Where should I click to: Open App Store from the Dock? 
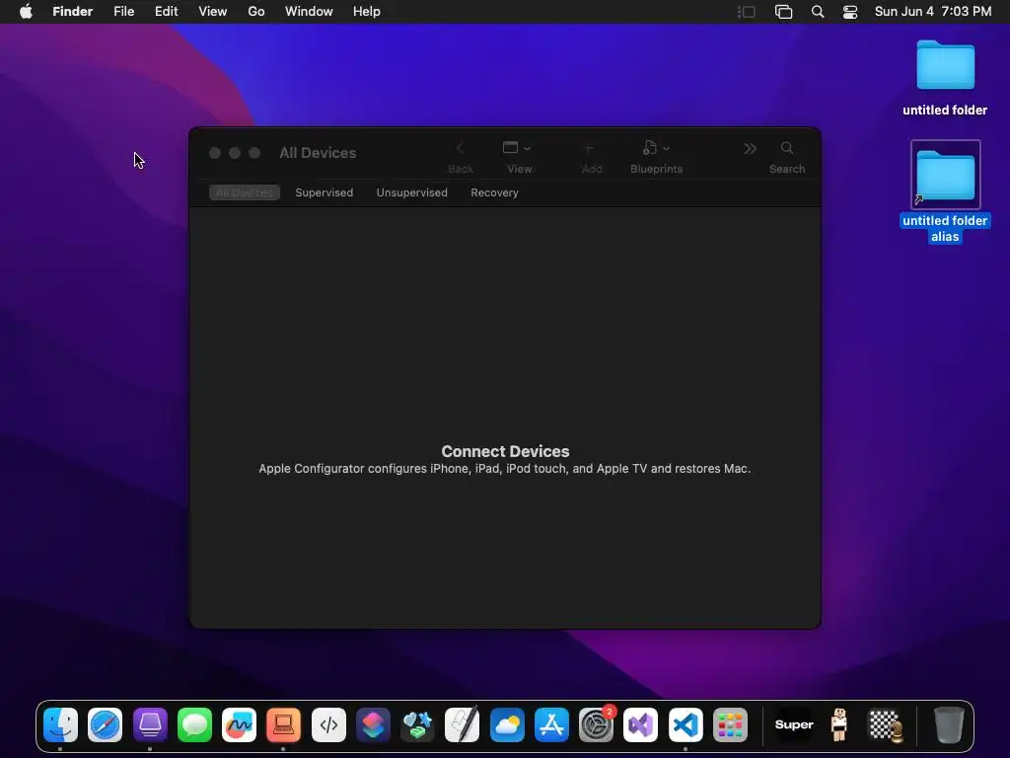pyautogui.click(x=551, y=725)
